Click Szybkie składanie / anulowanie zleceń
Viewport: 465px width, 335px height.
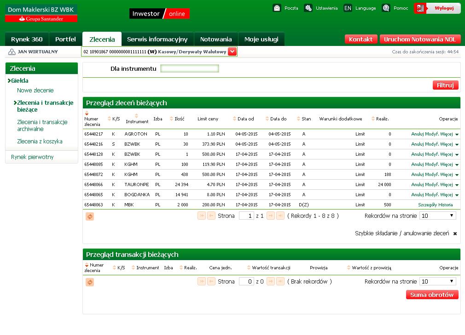tap(402, 233)
